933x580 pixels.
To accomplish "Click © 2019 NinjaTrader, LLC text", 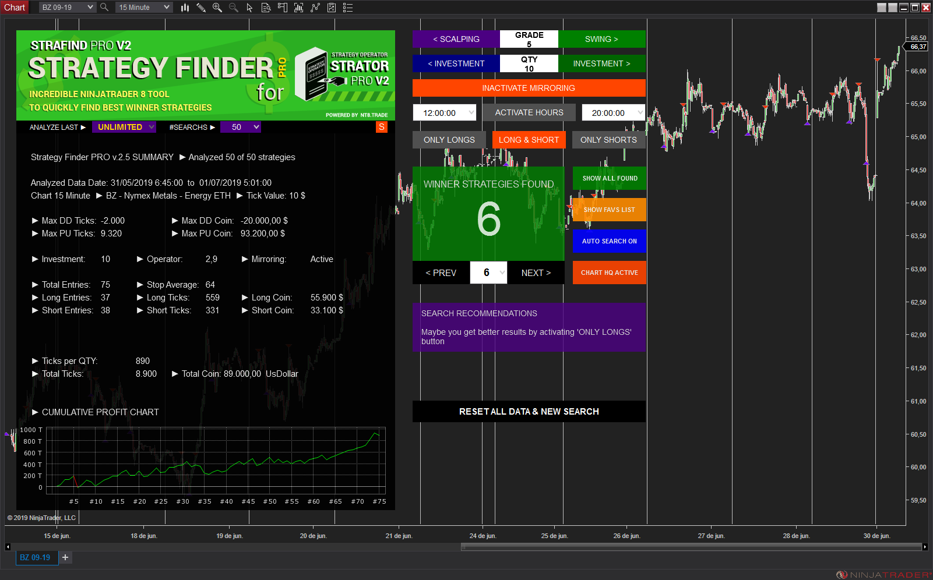I will [x=41, y=518].
